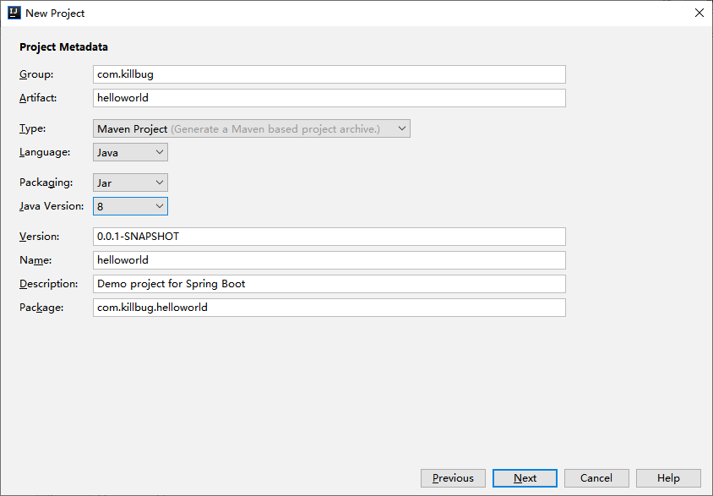Click the Group label
The height and width of the screenshot is (496, 713).
35,74
